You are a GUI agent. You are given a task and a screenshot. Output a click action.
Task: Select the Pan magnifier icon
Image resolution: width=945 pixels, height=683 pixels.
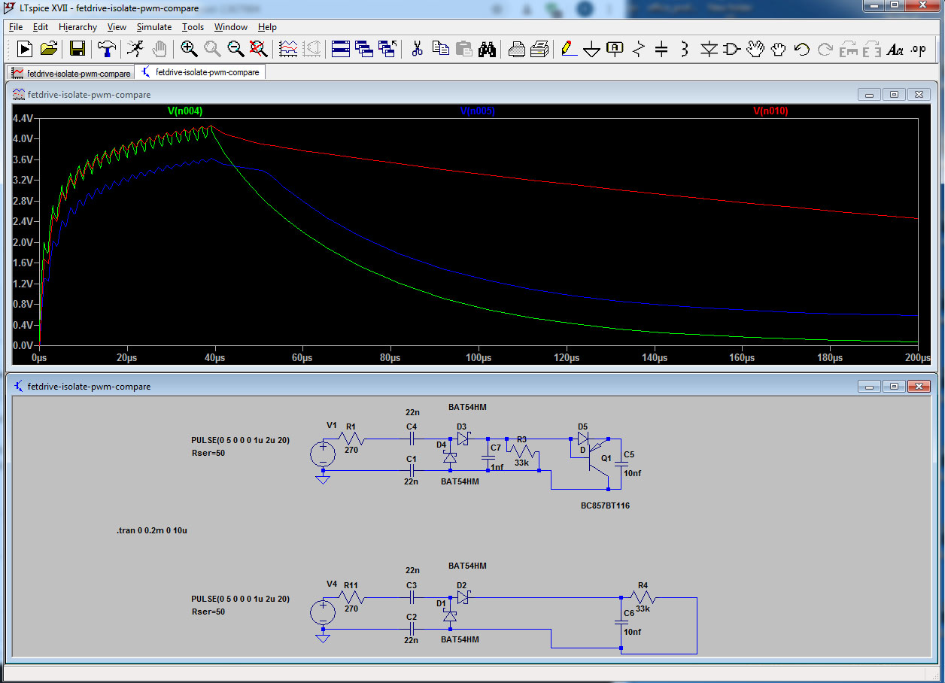pos(212,49)
